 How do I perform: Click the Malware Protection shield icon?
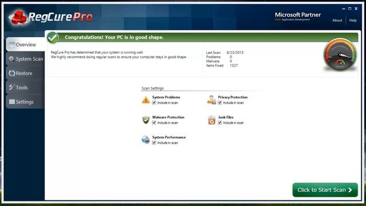click(146, 120)
